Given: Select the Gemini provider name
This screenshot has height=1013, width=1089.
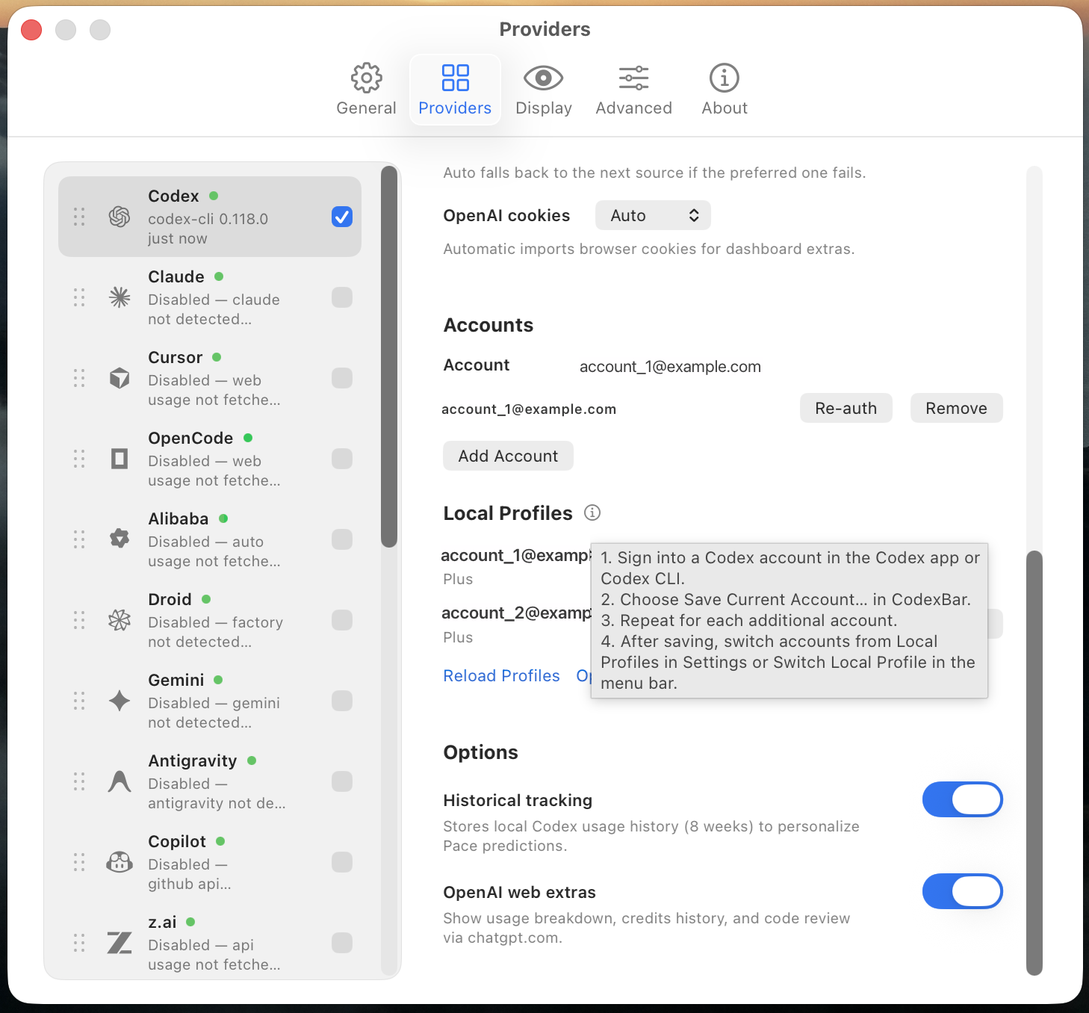Looking at the screenshot, I should [x=176, y=680].
